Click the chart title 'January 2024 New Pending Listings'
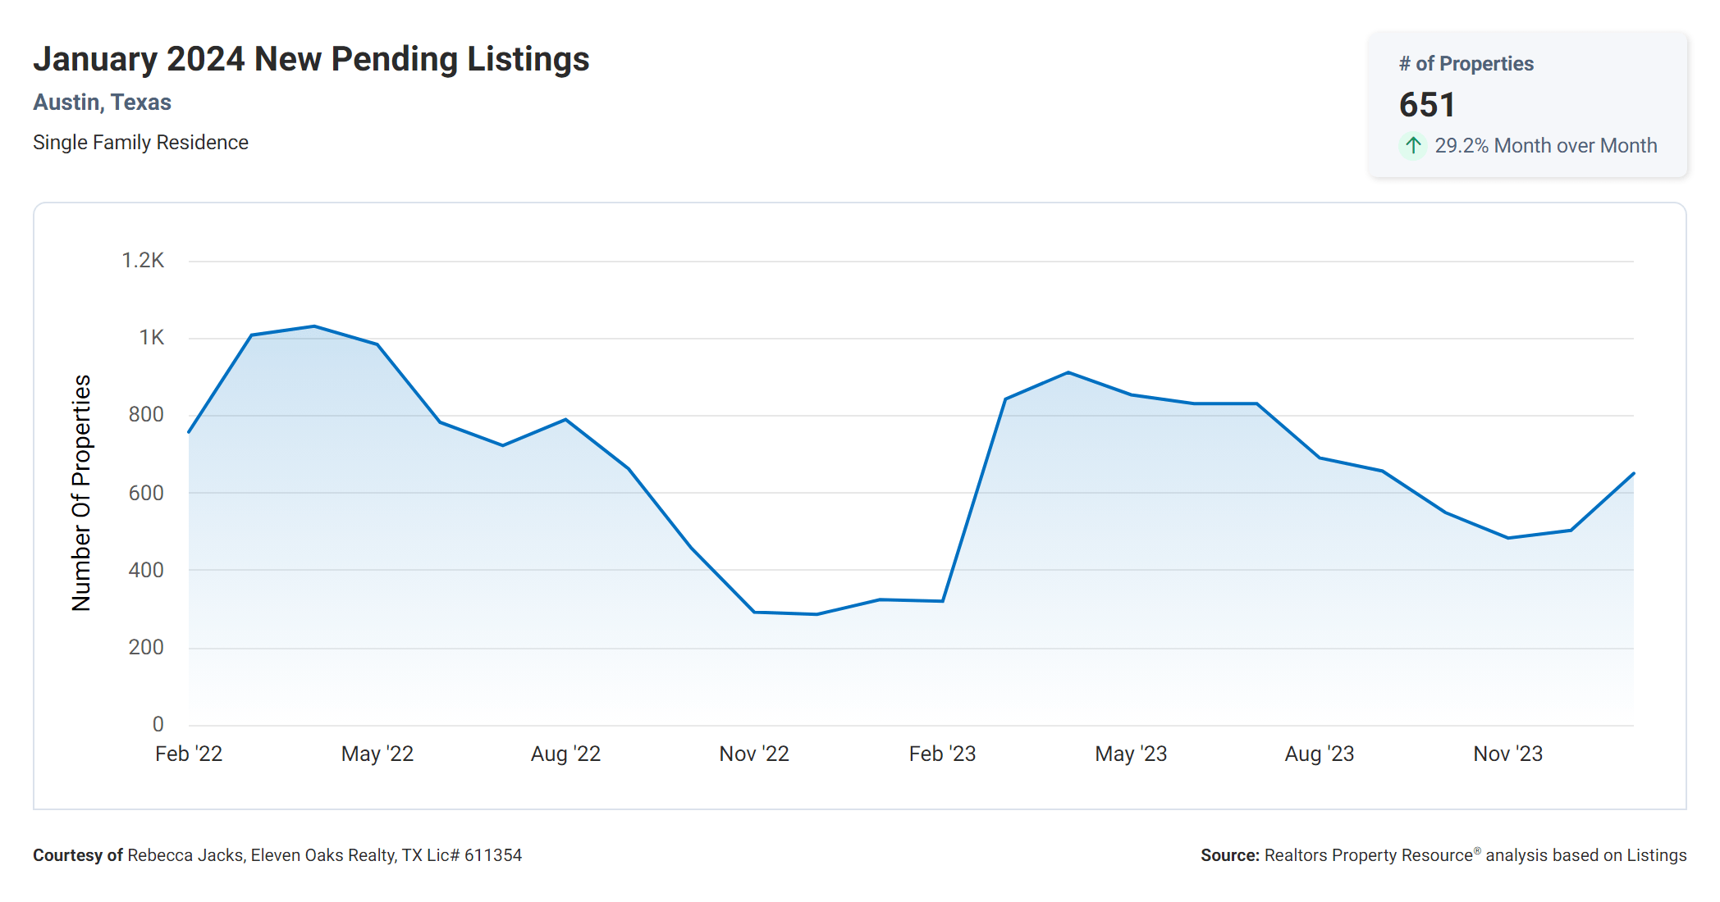The image size is (1720, 902). tap(311, 59)
